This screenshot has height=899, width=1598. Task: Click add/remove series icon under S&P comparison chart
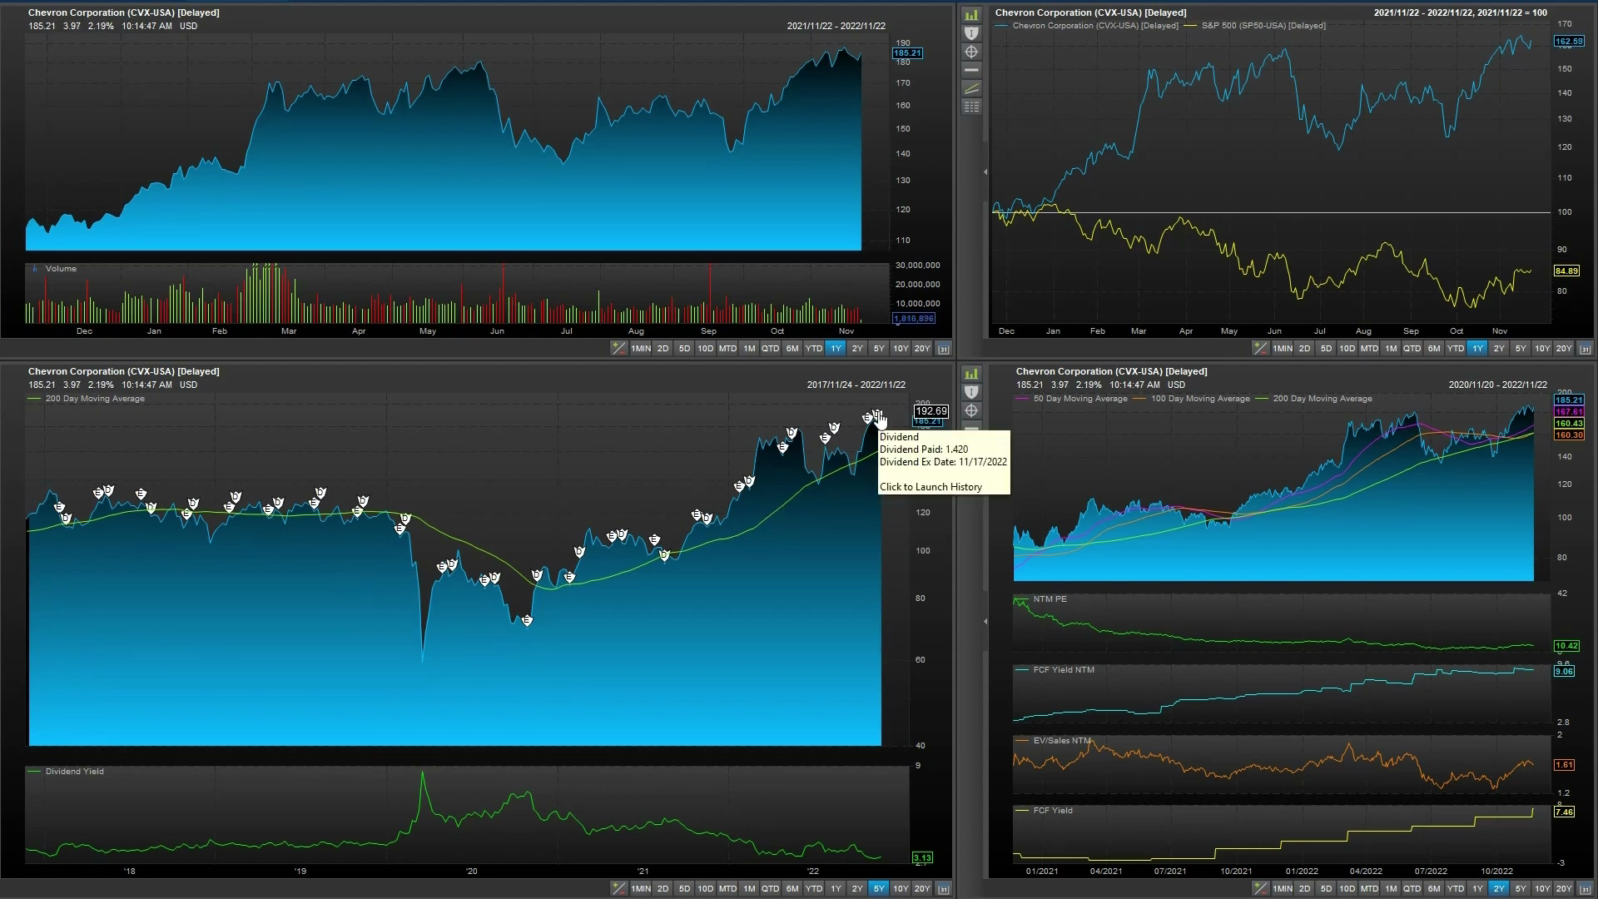(1260, 349)
